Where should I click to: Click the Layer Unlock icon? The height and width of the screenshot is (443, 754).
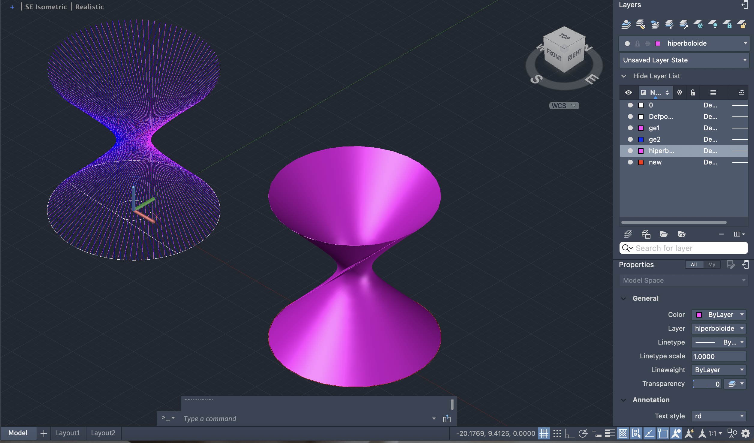[742, 24]
